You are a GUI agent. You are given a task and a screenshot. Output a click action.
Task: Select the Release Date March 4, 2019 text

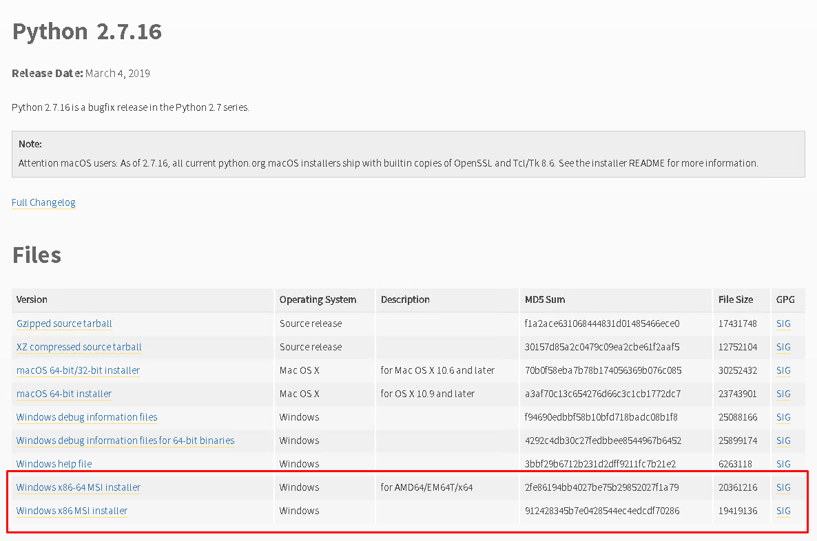pos(81,74)
